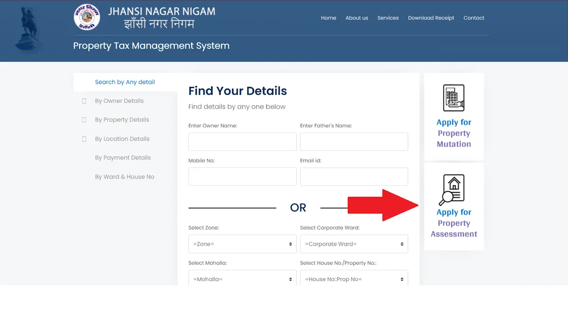Image resolution: width=568 pixels, height=328 pixels.
Task: Expand House No/Property No dropdown
Action: pyautogui.click(x=354, y=279)
